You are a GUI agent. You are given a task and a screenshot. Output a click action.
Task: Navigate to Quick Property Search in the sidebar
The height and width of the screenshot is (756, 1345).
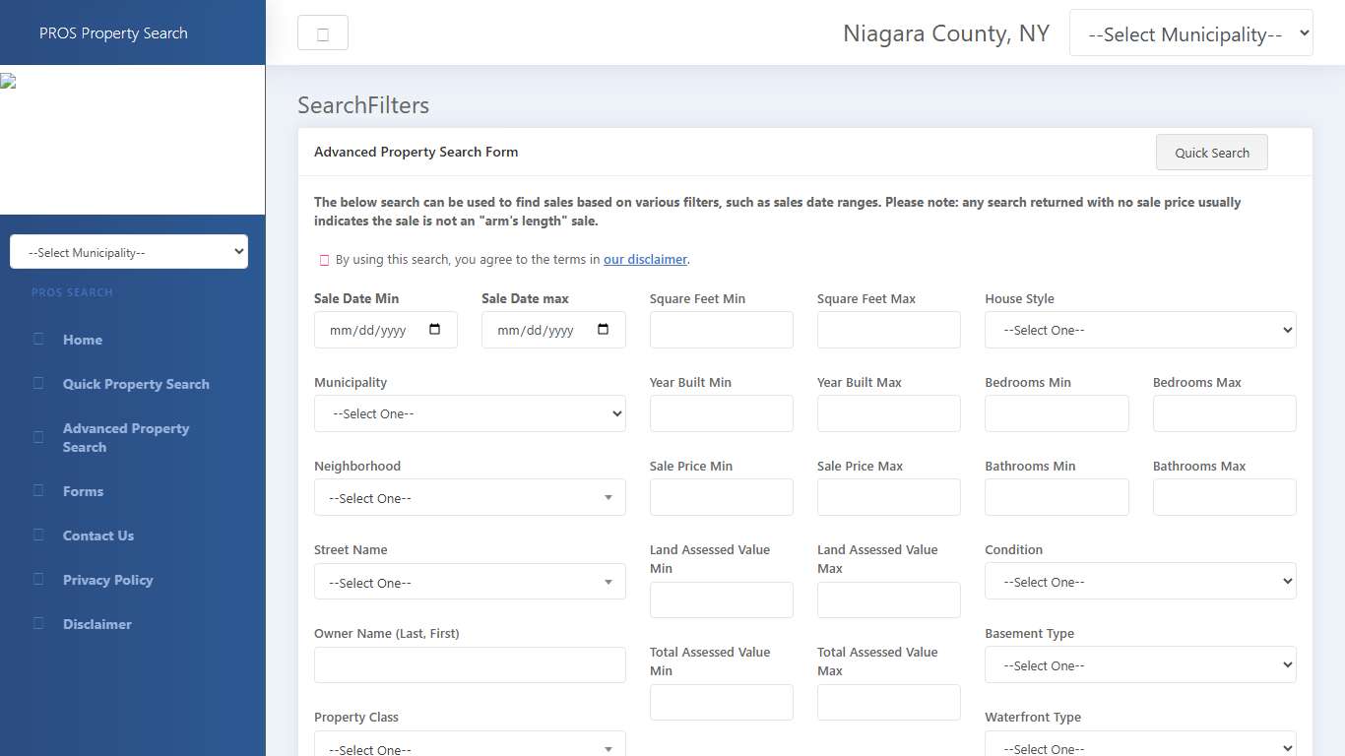pyautogui.click(x=135, y=384)
